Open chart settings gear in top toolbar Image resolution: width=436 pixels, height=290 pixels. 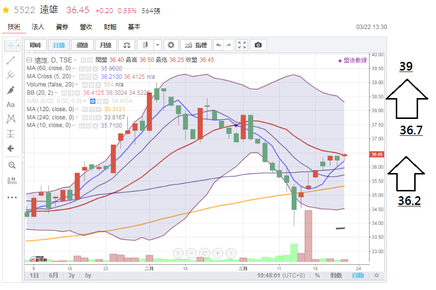click(x=171, y=45)
